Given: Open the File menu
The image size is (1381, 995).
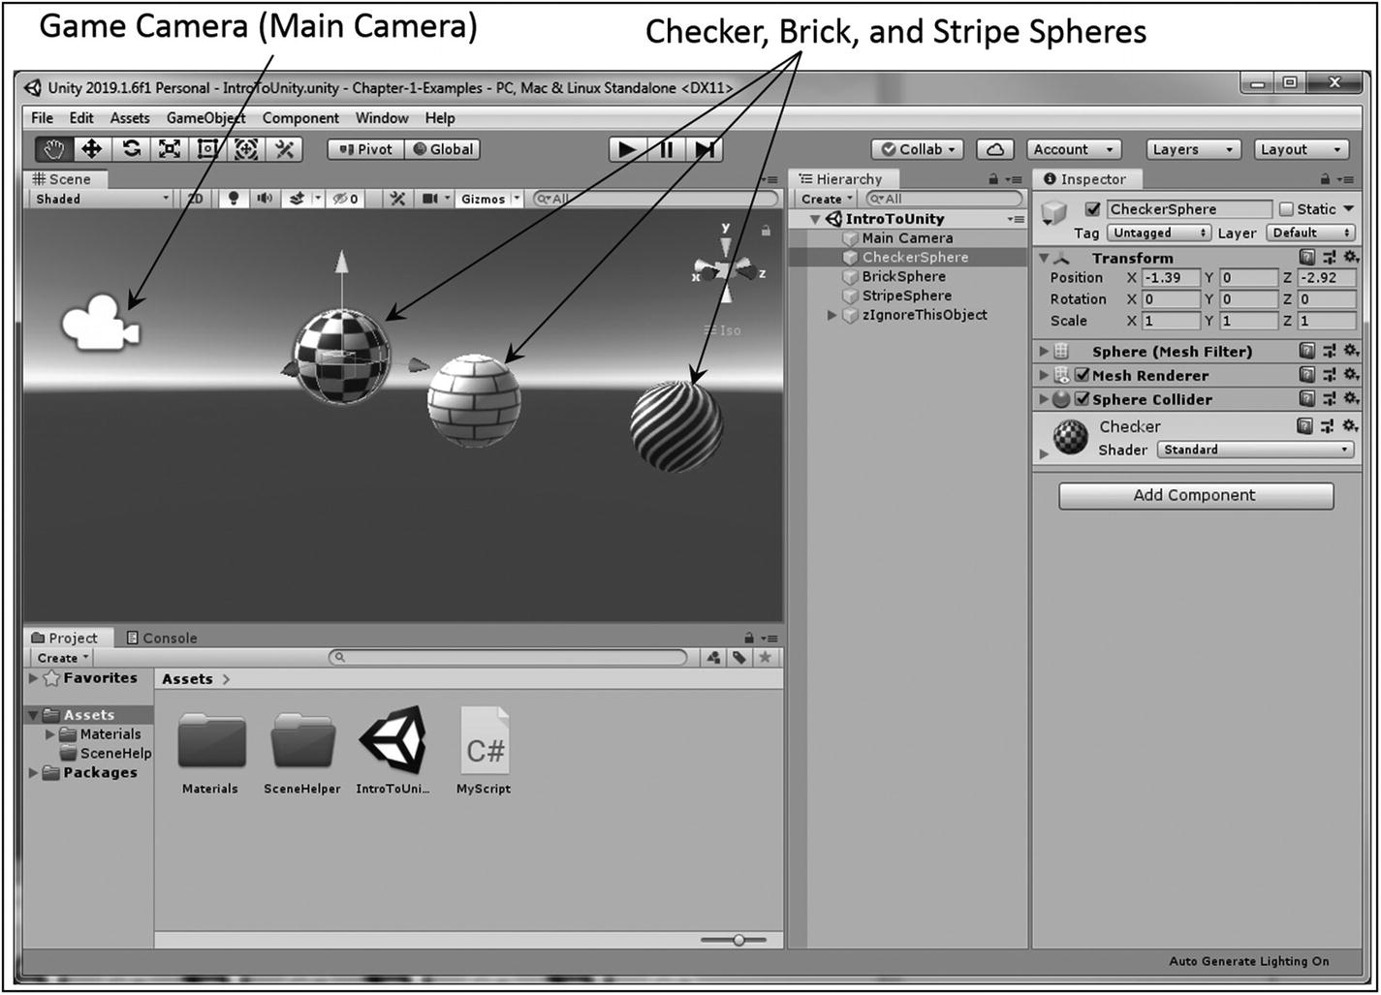Looking at the screenshot, I should (43, 118).
